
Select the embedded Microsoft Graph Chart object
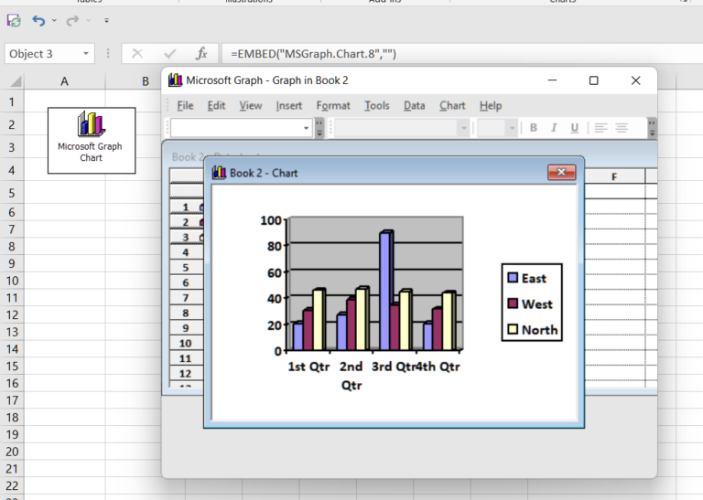92,140
